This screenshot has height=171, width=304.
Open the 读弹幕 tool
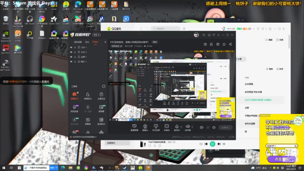[x=101, y=109]
